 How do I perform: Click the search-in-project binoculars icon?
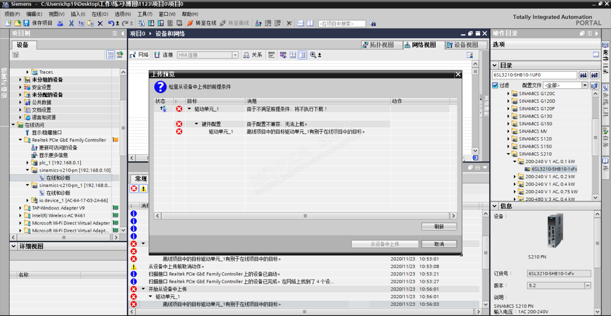click(373, 24)
